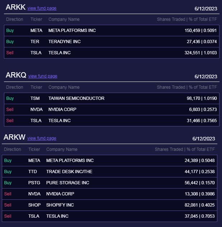Click the ARKQ Company Name column header

[x=64, y=87]
